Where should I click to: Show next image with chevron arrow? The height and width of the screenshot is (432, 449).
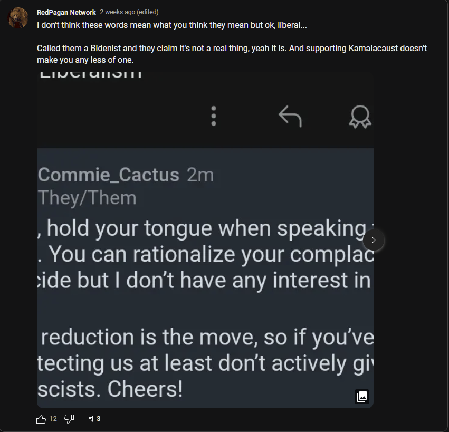pyautogui.click(x=374, y=240)
